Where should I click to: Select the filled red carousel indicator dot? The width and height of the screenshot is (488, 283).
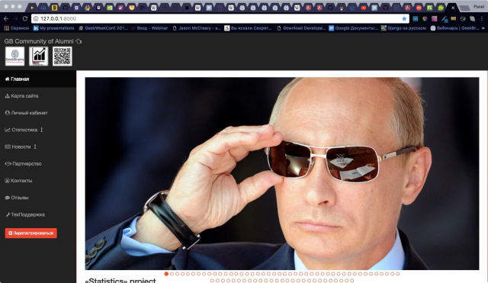coord(166,274)
